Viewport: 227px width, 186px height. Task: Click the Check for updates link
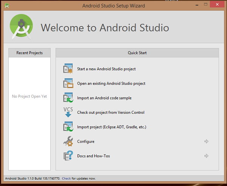click(x=66, y=178)
